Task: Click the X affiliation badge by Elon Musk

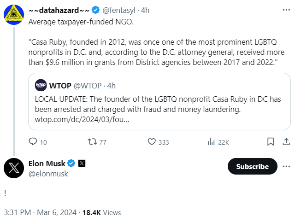Action: pos(82,163)
